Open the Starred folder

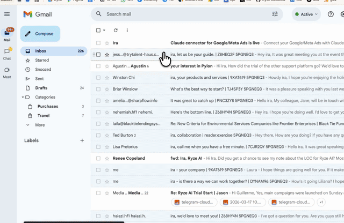pyautogui.click(x=54, y=60)
